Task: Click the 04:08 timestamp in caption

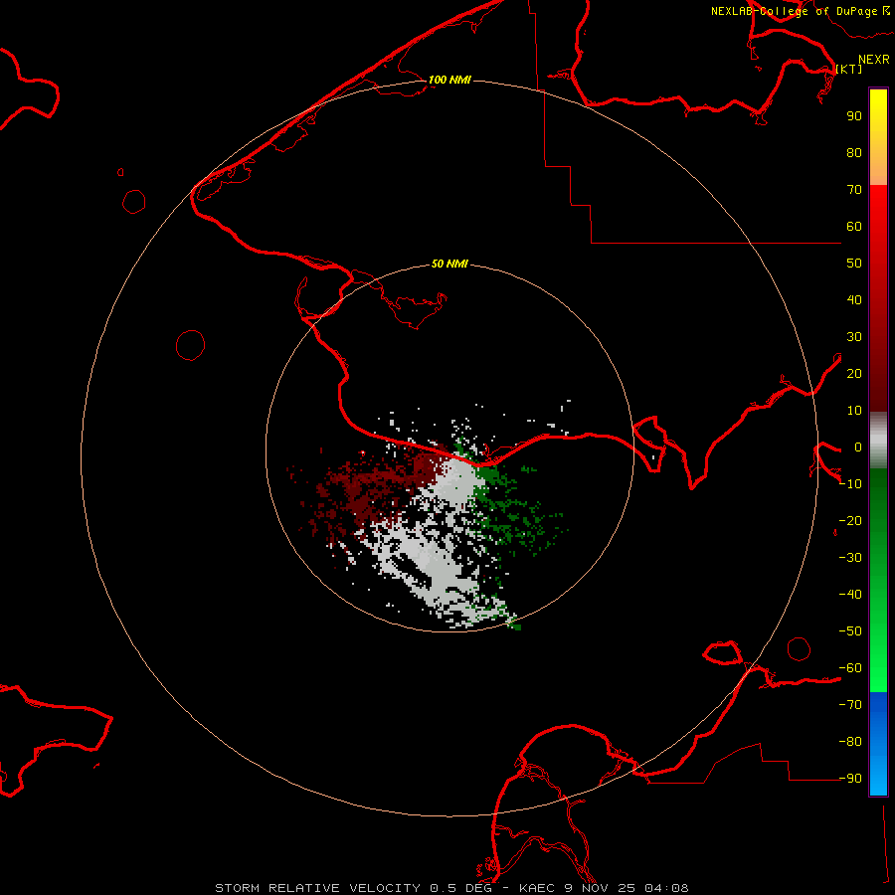Action: 666,888
